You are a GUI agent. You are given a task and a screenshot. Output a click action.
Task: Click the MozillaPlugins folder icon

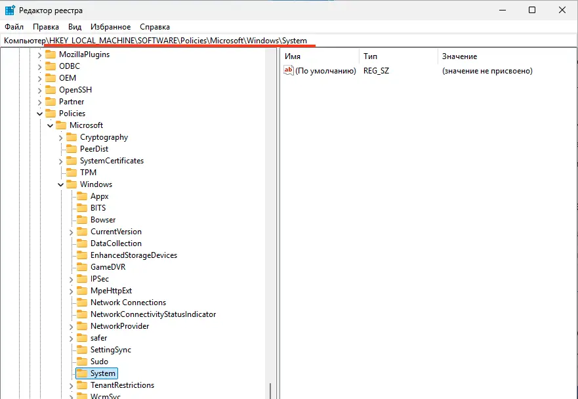[x=50, y=54]
